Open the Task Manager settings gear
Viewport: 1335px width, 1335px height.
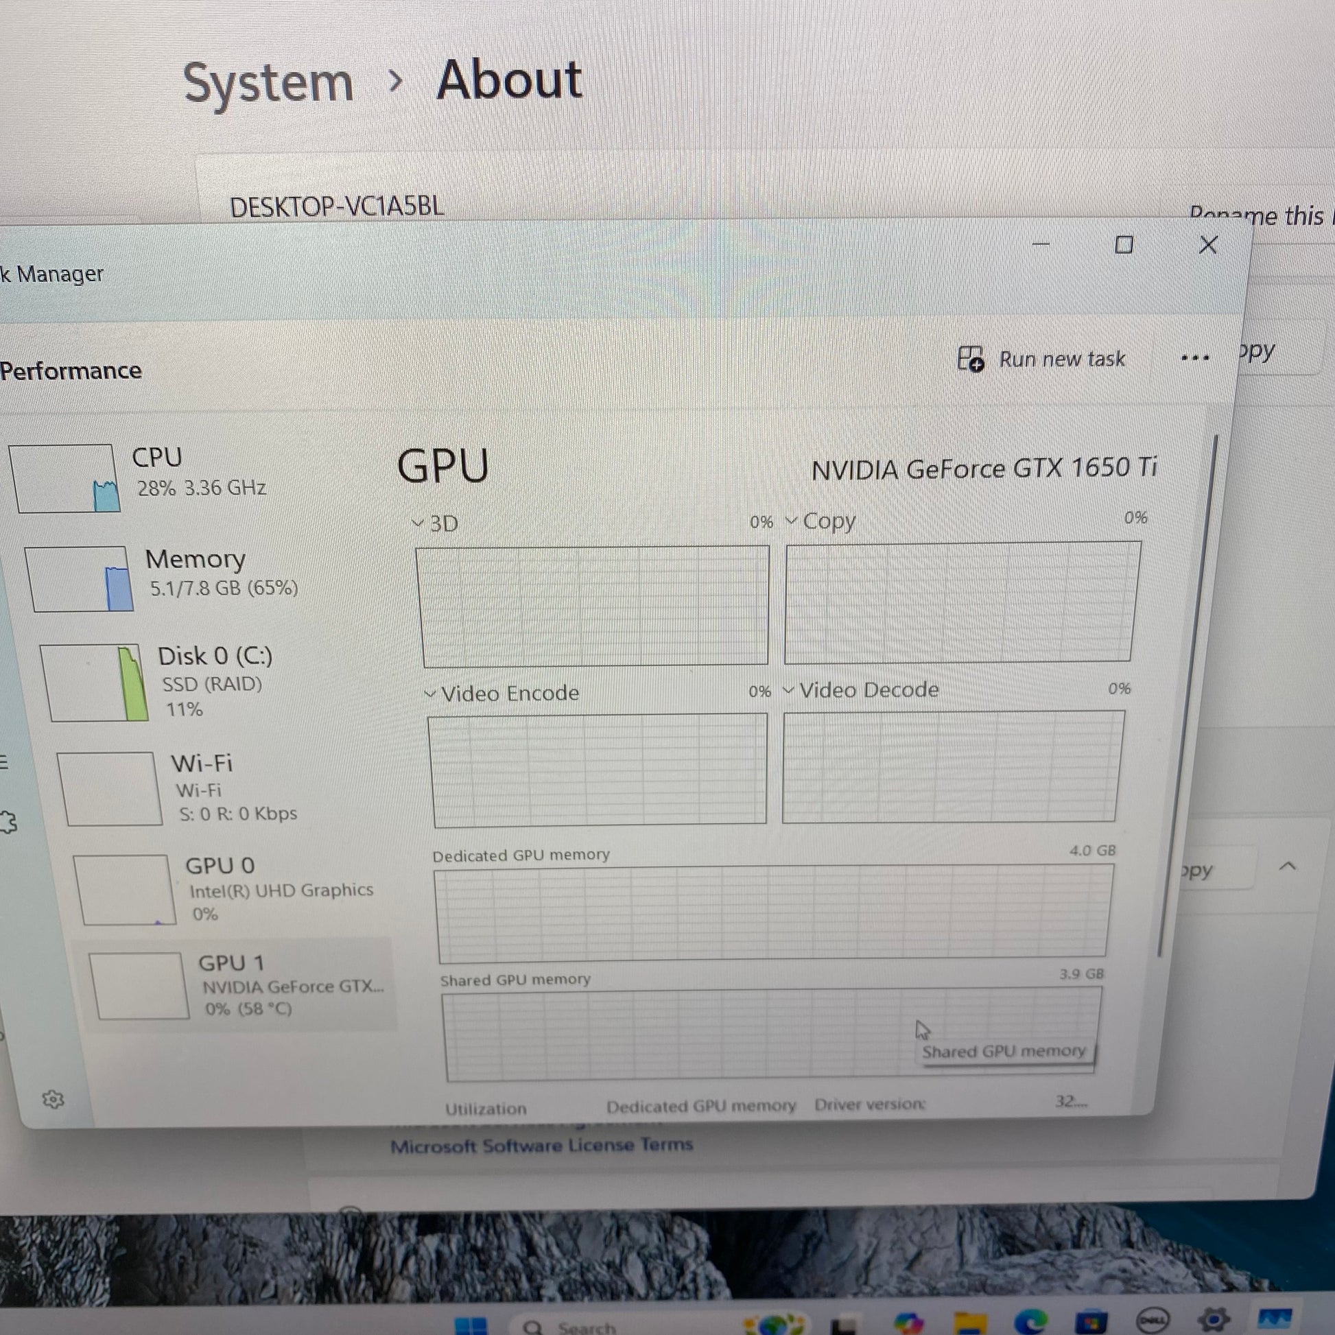(x=53, y=1100)
